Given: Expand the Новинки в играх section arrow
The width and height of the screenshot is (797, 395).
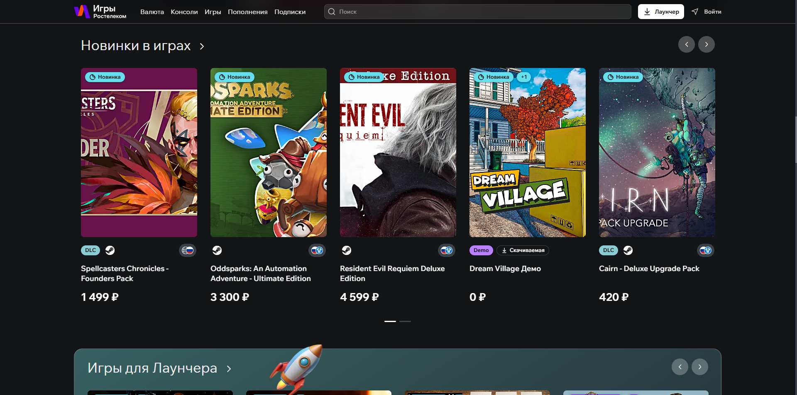Looking at the screenshot, I should pyautogui.click(x=202, y=46).
